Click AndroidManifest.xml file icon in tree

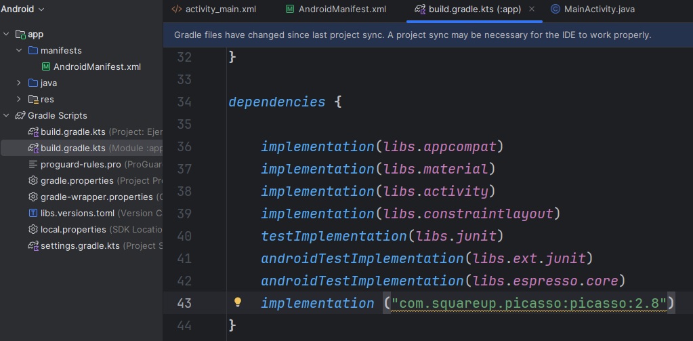(x=46, y=67)
